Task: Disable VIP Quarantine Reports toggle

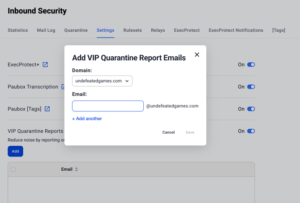Action: [x=251, y=131]
